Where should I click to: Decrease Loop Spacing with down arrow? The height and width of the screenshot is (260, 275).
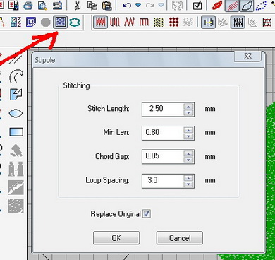(x=188, y=184)
